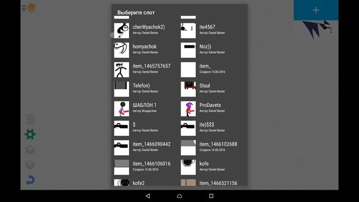
Task: Select cherWyachok2) thumbnail
Action: pos(122,30)
